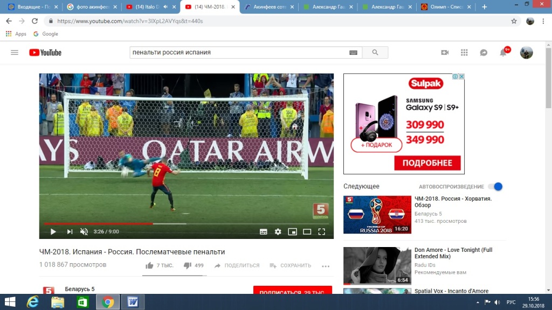Seek on the video progress bar
Screen dimensions: 552x310
click(186, 223)
